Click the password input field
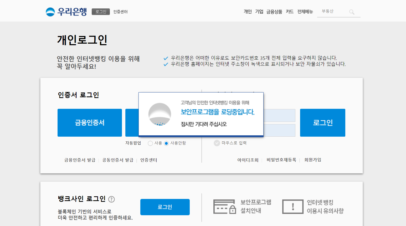 pos(279,130)
